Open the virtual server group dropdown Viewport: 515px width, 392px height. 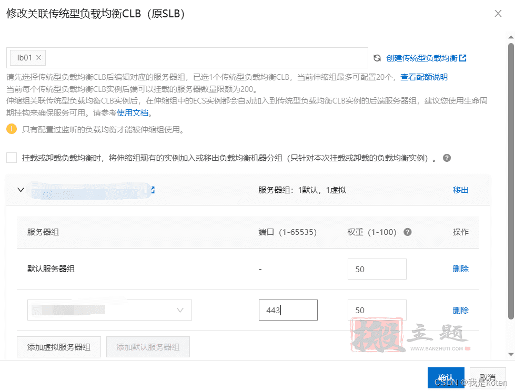click(x=109, y=310)
